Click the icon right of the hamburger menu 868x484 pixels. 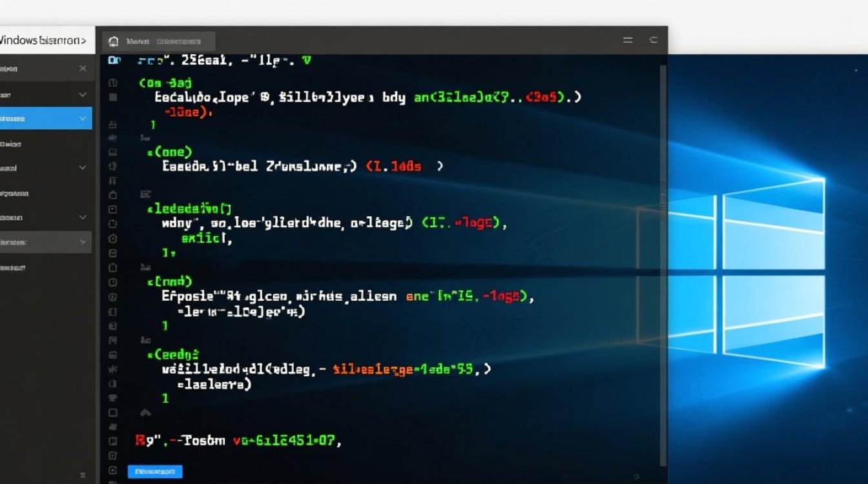[653, 40]
